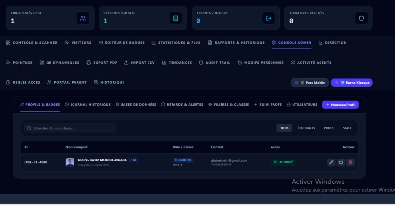Click the magnifier icon in search field
The height and width of the screenshot is (205, 395).
pyautogui.click(x=29, y=128)
